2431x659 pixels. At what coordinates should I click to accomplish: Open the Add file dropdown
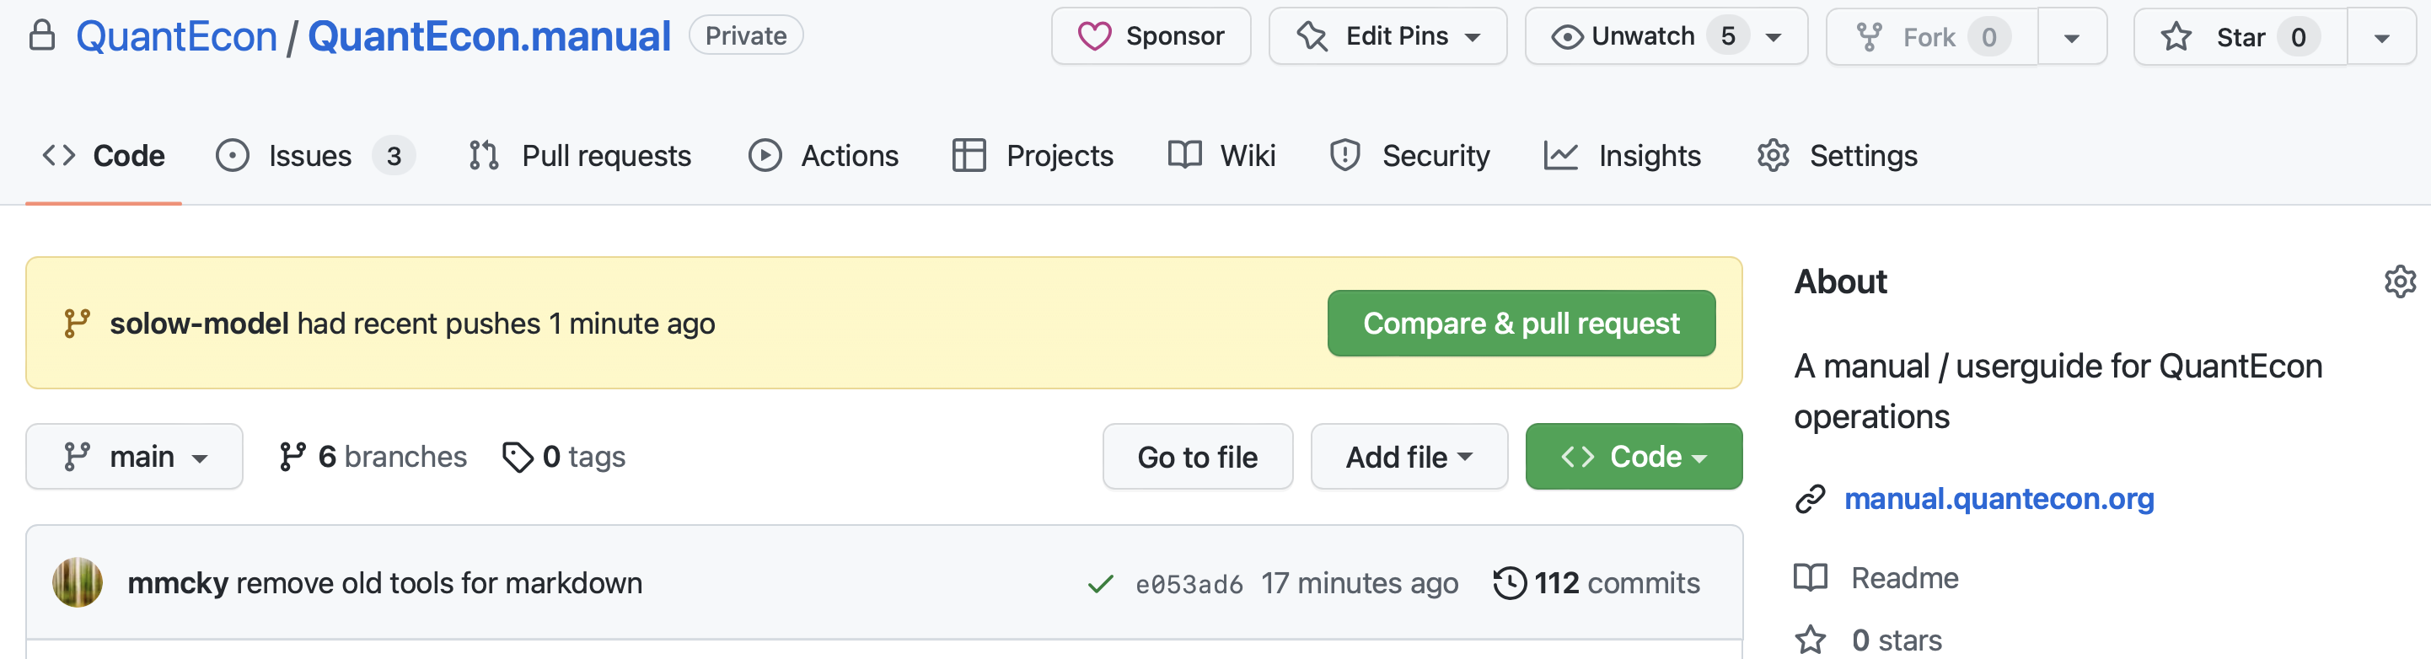[x=1408, y=457]
